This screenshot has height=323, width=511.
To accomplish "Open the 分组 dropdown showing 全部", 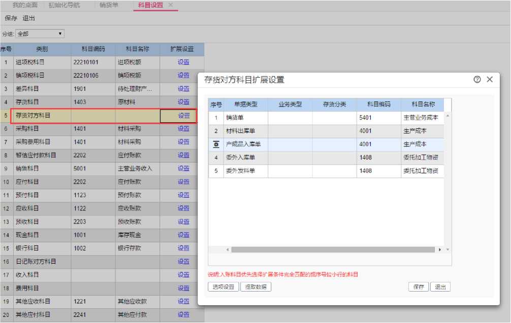I will (x=40, y=34).
